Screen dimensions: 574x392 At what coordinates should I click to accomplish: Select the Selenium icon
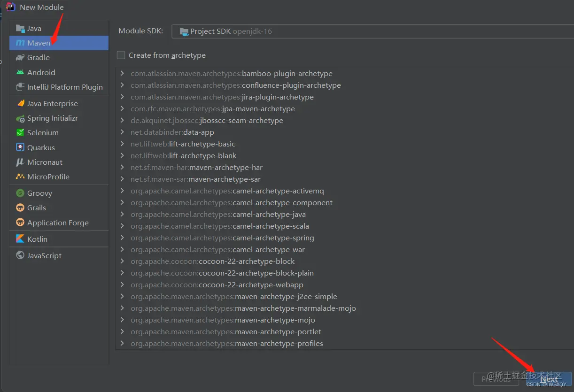(x=20, y=133)
